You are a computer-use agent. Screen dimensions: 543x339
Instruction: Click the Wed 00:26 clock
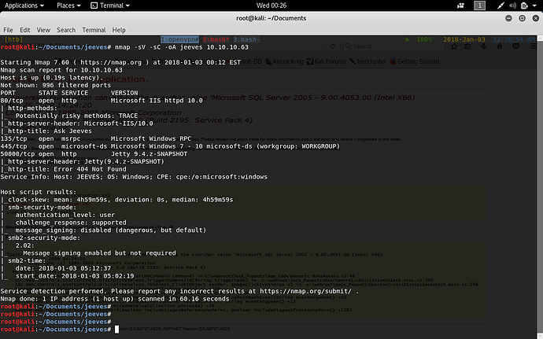click(271, 6)
